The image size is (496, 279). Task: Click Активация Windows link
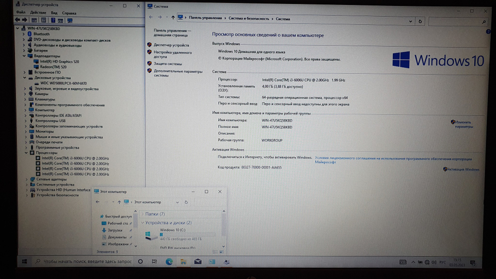[463, 169]
